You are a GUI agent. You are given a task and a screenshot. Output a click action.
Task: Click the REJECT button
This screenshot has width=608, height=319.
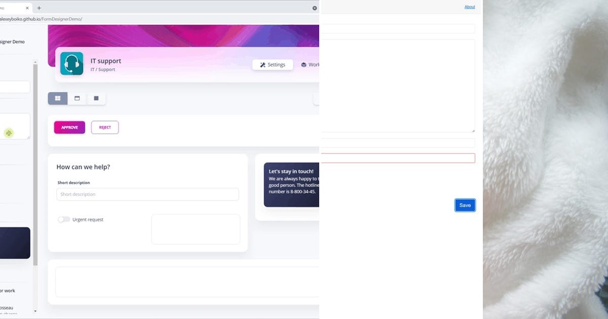coord(104,127)
